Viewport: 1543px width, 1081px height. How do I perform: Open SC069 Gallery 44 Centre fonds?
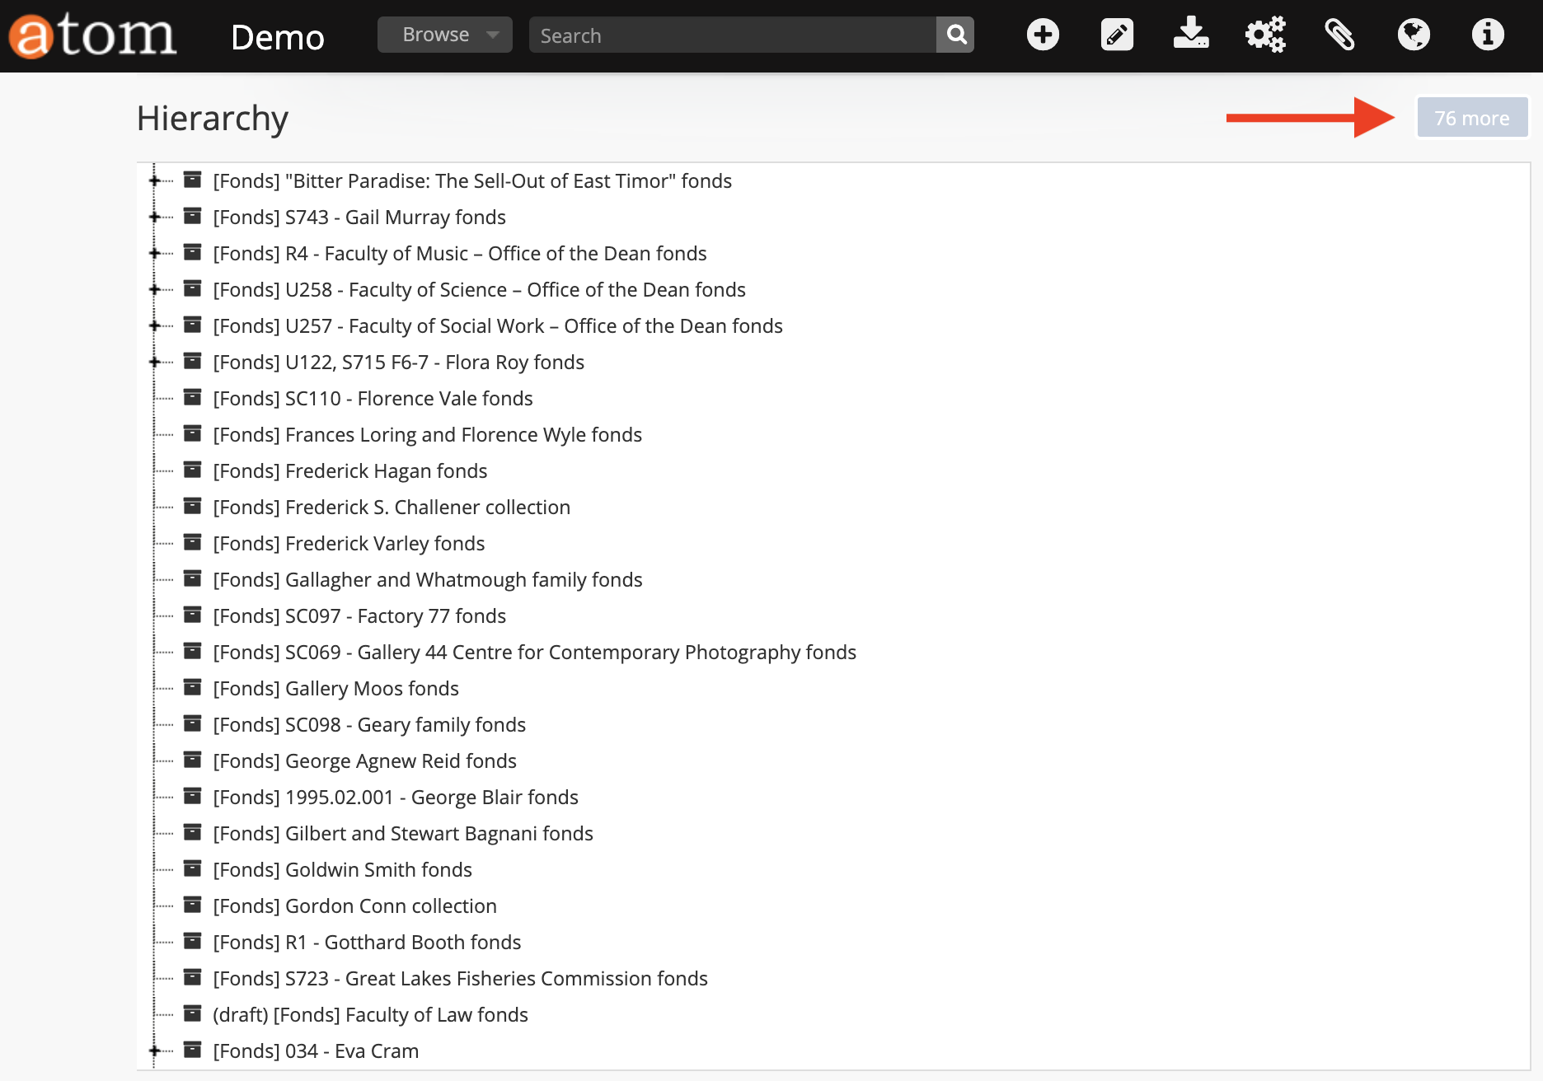(x=534, y=652)
